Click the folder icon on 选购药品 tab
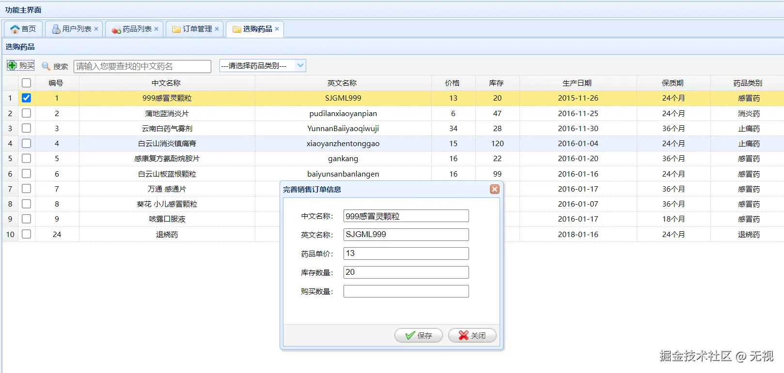The width and height of the screenshot is (784, 373). point(237,29)
